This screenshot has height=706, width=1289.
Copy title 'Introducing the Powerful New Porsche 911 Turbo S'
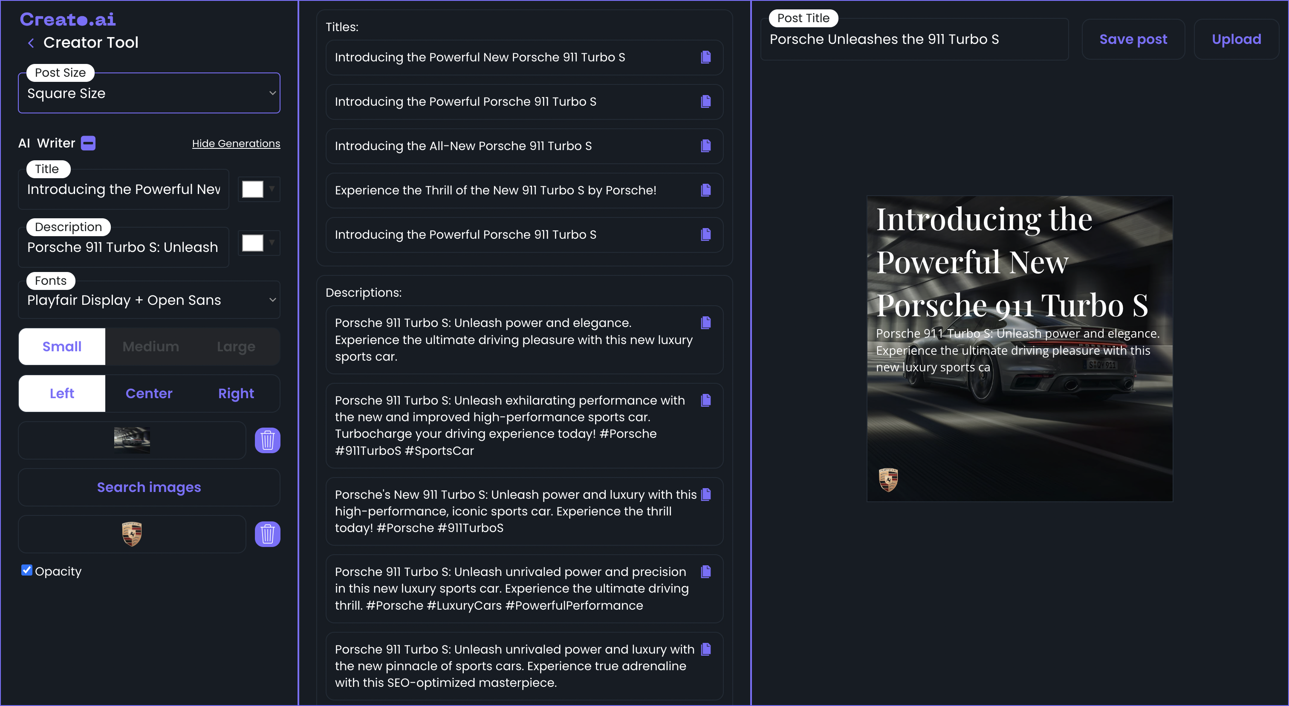click(x=705, y=57)
